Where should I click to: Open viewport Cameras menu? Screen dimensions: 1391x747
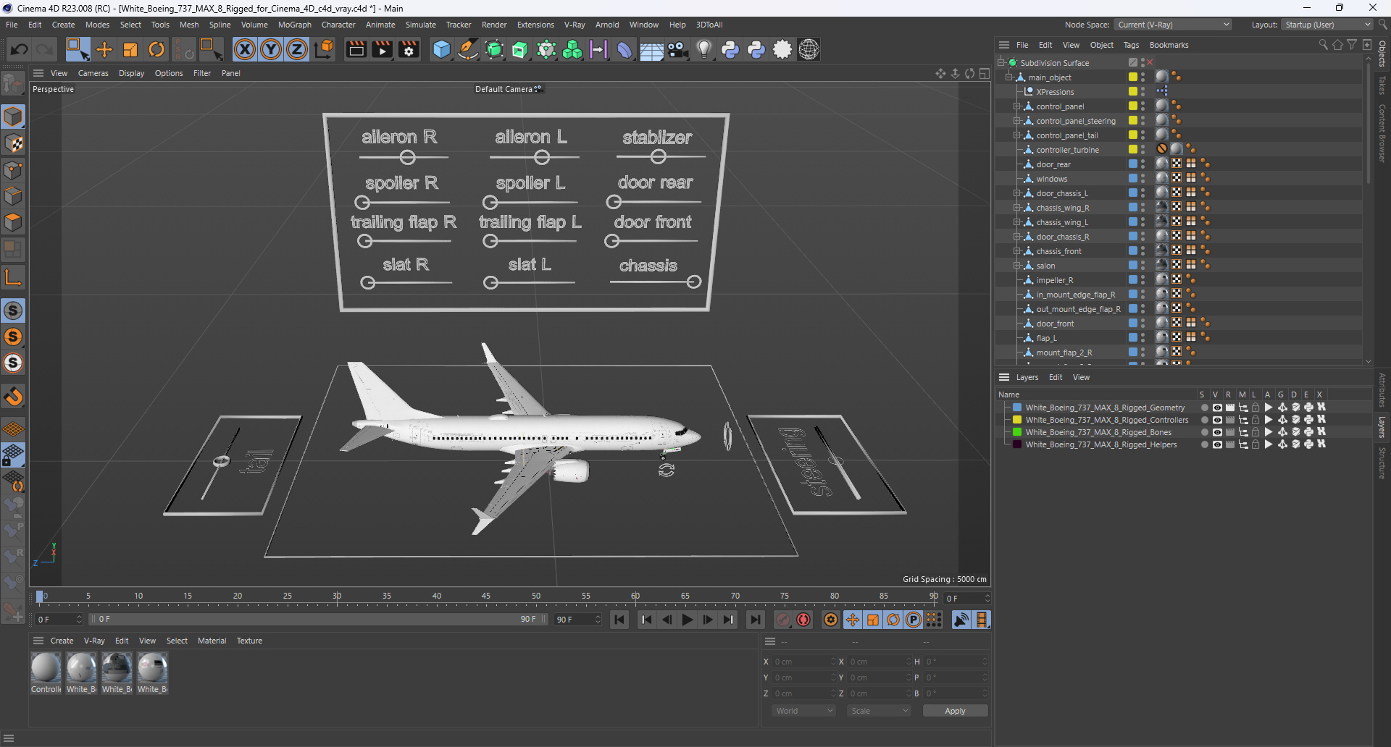[x=93, y=73]
